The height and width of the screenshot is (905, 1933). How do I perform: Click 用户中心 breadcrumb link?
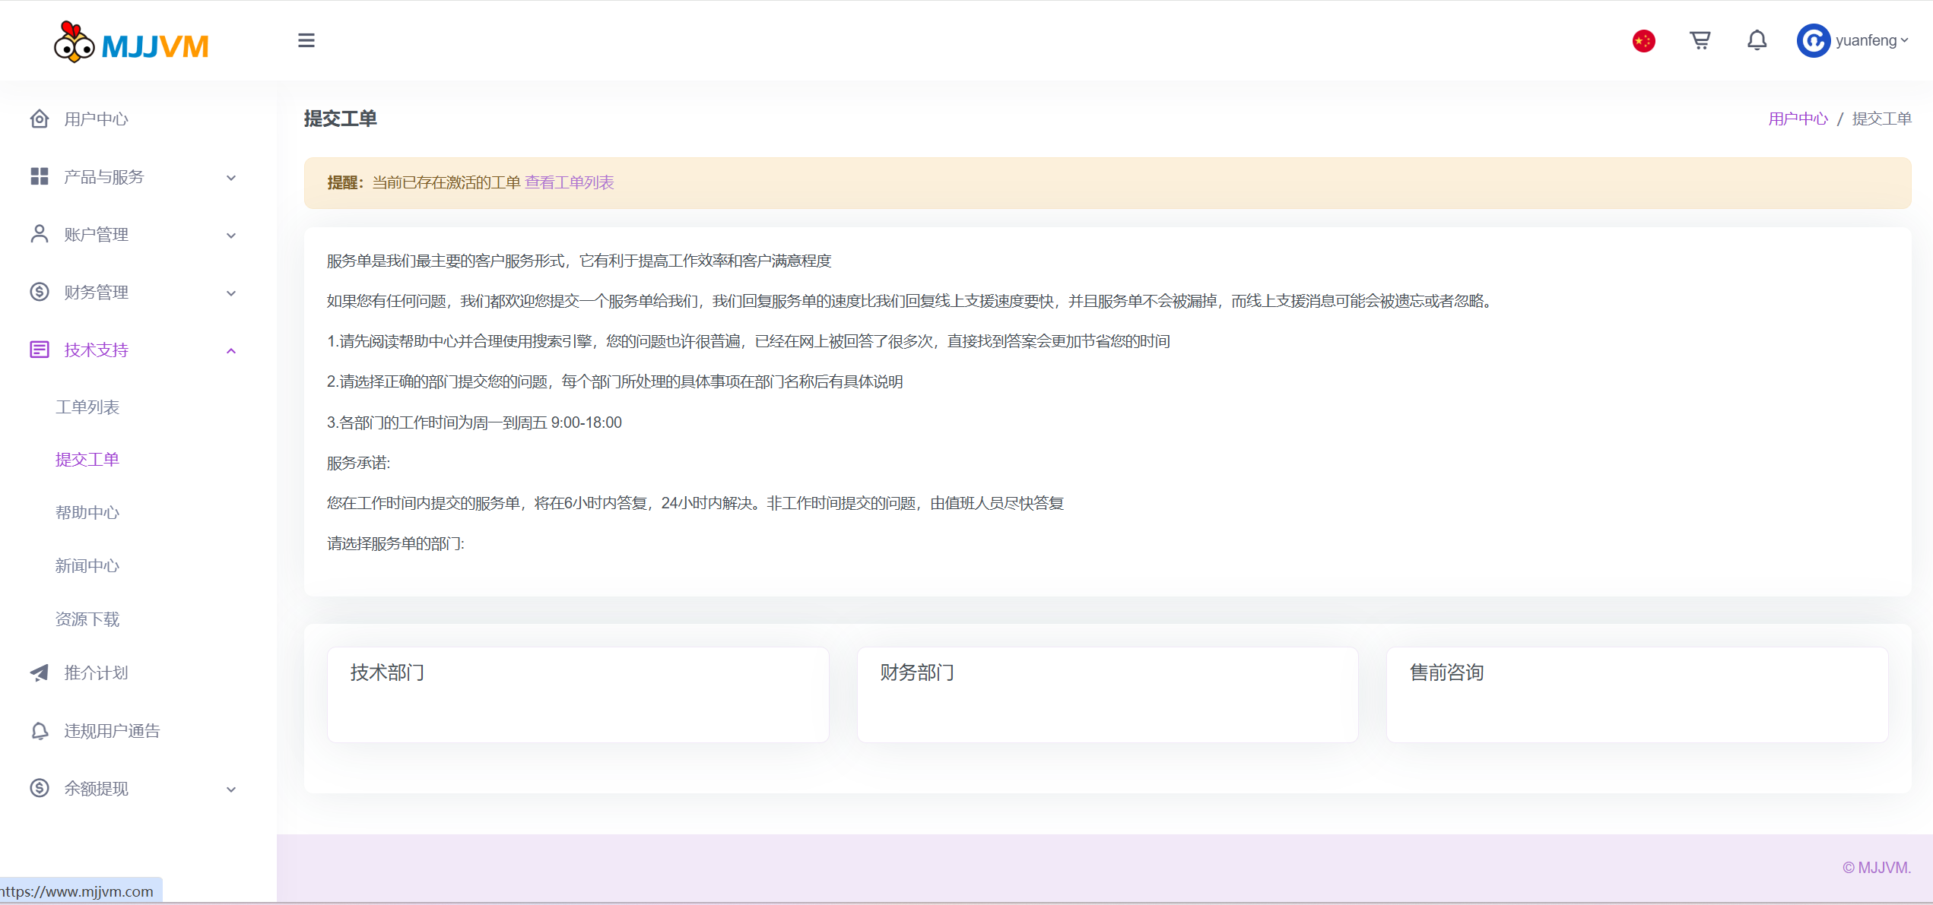[1797, 119]
